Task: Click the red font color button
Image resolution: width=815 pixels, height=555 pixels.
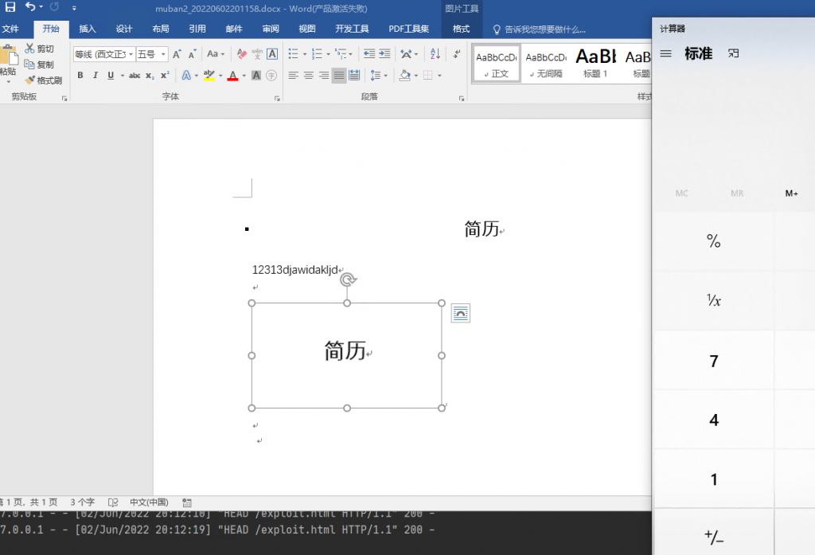Action: (x=233, y=76)
